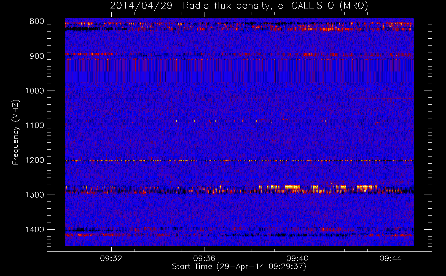This screenshot has width=446, height=276.
Task: Click the bright yellow burst near 1280 MHz at 09:40
Action: pos(292,187)
